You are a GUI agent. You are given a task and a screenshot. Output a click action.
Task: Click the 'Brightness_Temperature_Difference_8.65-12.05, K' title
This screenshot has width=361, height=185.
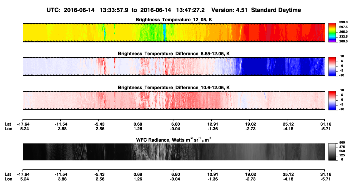click(x=174, y=54)
